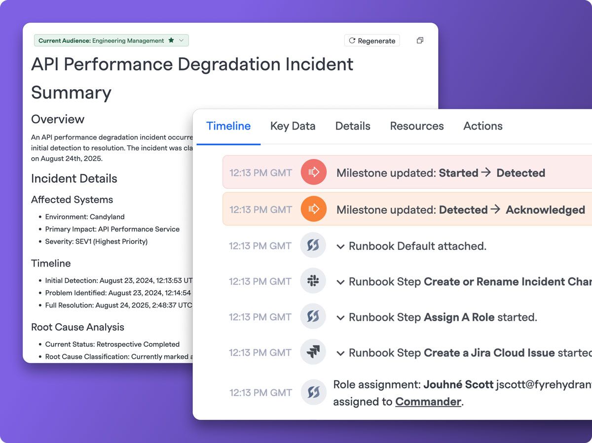Click Primary Impact: API Performance Service bullet
Image resolution: width=592 pixels, height=443 pixels.
pyautogui.click(x=112, y=229)
